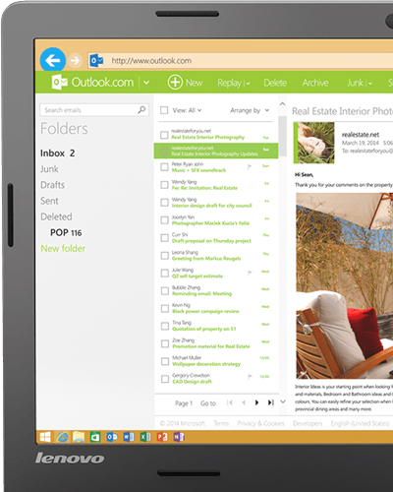This screenshot has height=492, width=393.
Task: Click the New folder link
Action: 63,248
